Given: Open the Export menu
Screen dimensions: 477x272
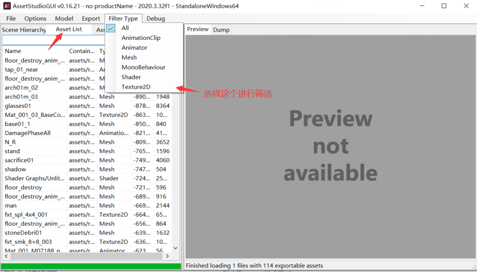Looking at the screenshot, I should [91, 18].
